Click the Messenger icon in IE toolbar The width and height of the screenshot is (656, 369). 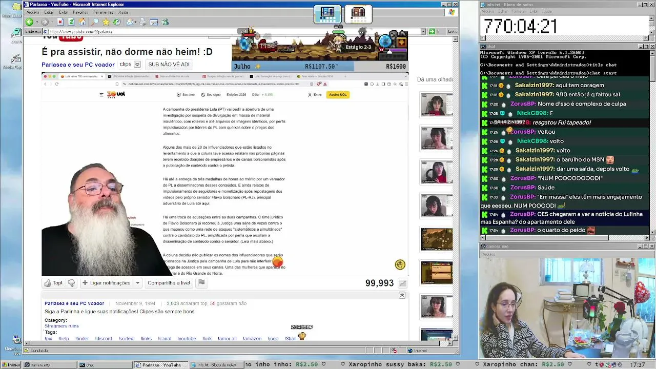click(165, 22)
